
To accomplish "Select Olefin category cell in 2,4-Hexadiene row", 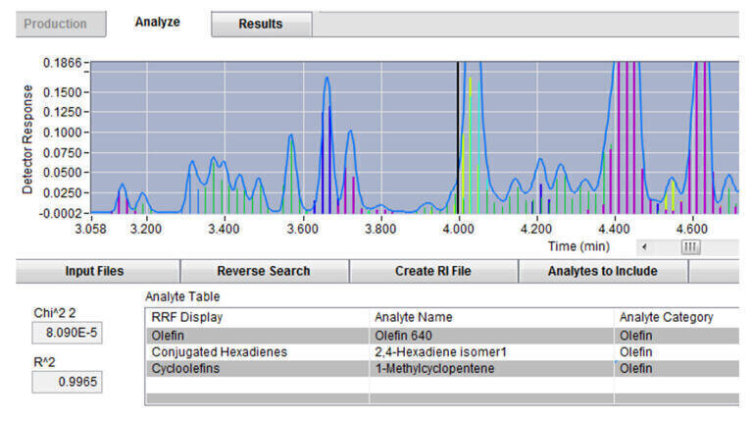I will pyautogui.click(x=678, y=352).
